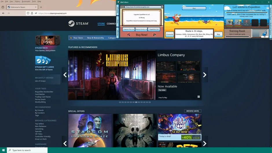Click the Firefox forward arrow

(x=8, y=13)
